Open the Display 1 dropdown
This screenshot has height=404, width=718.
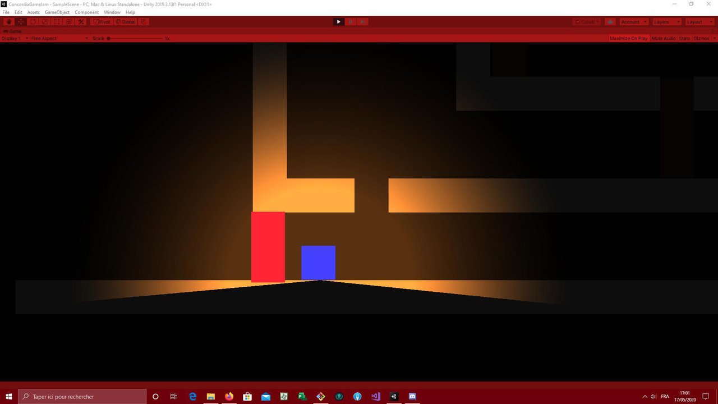coord(15,38)
